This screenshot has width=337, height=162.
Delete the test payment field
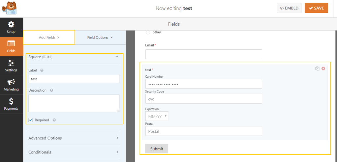pos(323,68)
